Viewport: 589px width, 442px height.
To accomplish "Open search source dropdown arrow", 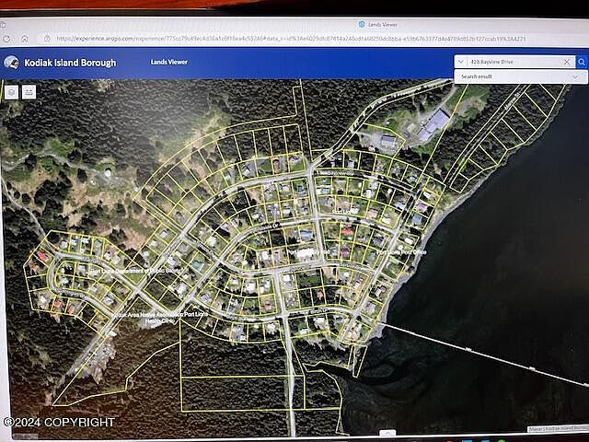I will (x=460, y=62).
